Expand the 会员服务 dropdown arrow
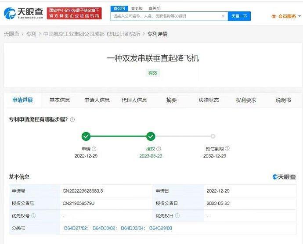The width and height of the screenshot is (303, 244). 299,16
